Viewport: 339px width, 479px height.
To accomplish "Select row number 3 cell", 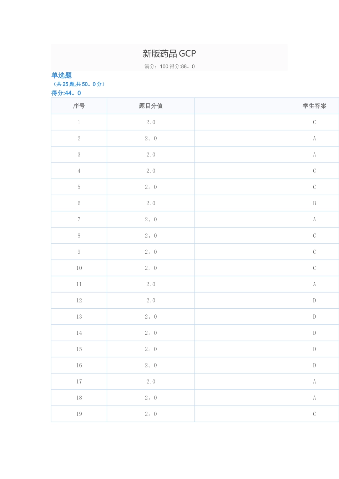I will click(79, 155).
